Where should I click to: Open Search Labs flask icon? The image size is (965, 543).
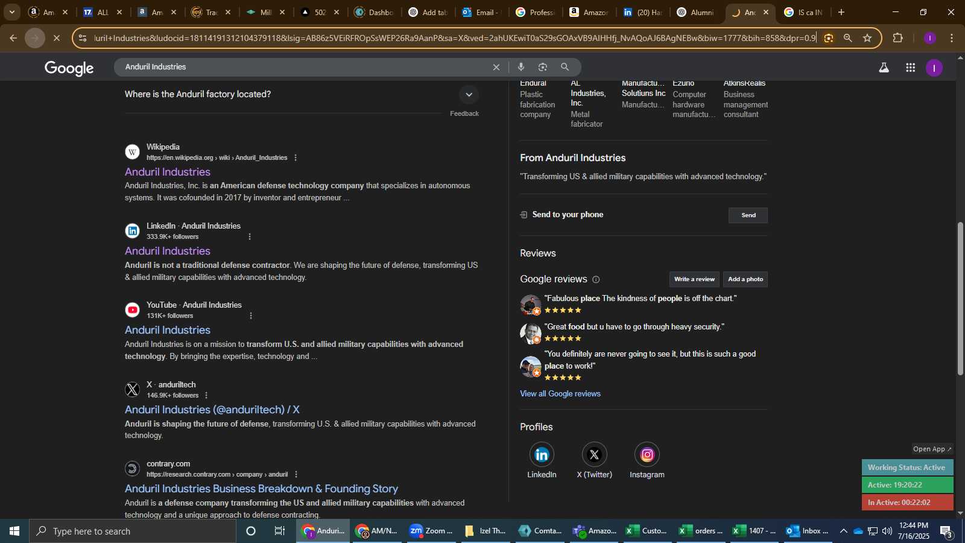[x=884, y=68]
